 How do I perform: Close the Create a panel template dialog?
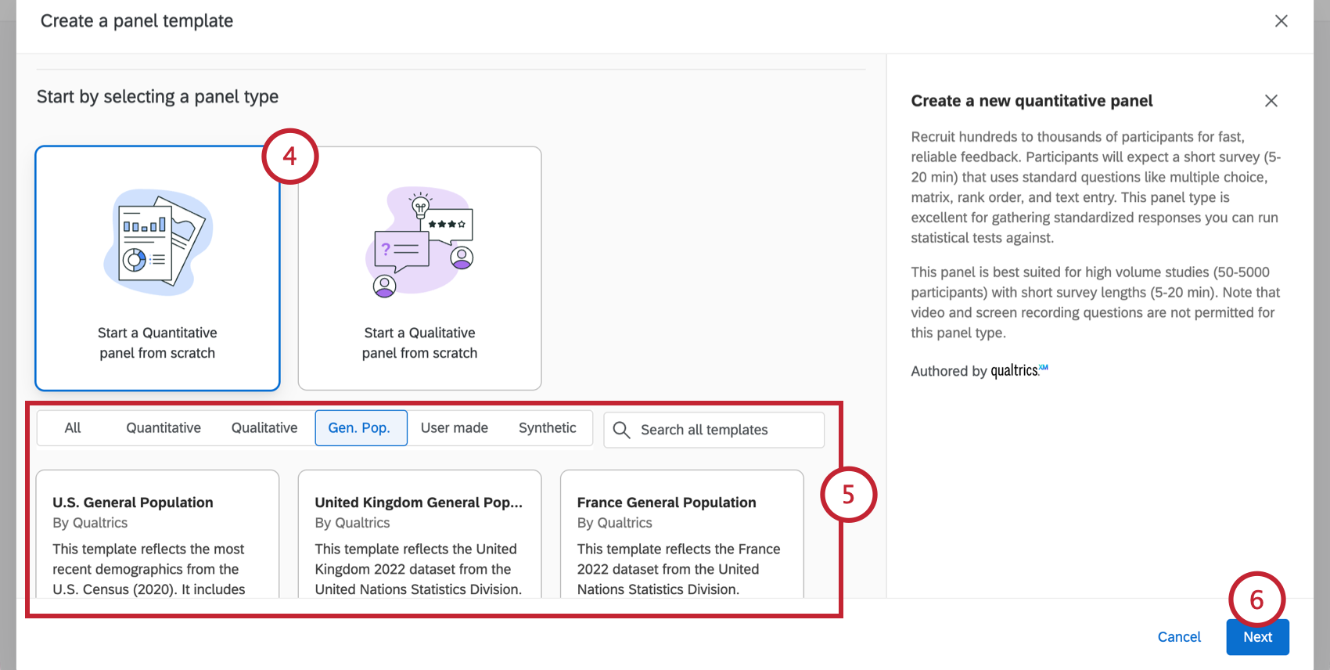pyautogui.click(x=1281, y=21)
